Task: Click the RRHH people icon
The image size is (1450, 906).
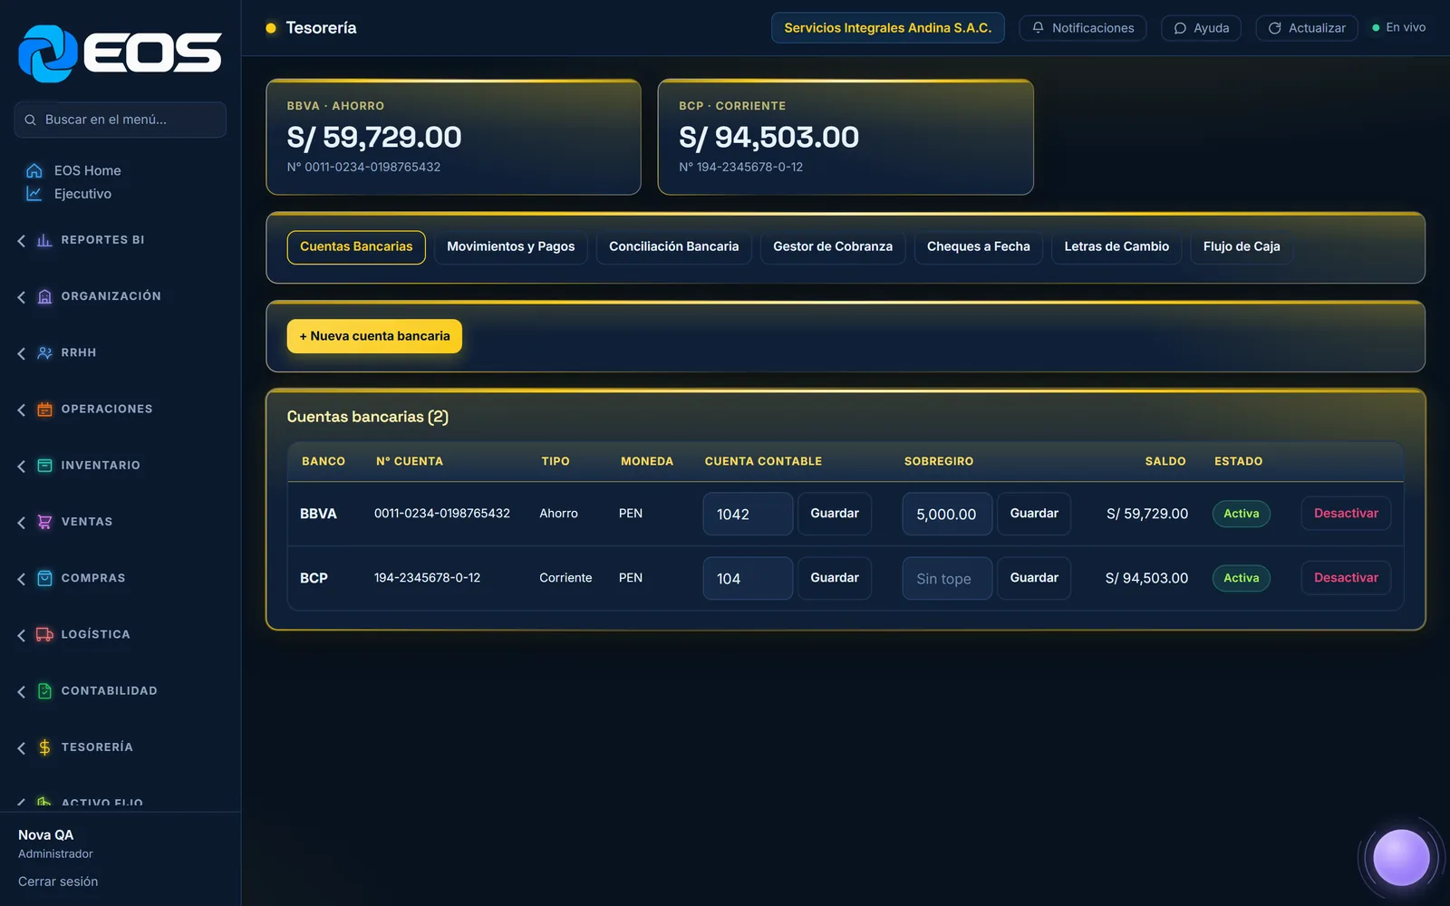Action: [x=44, y=352]
